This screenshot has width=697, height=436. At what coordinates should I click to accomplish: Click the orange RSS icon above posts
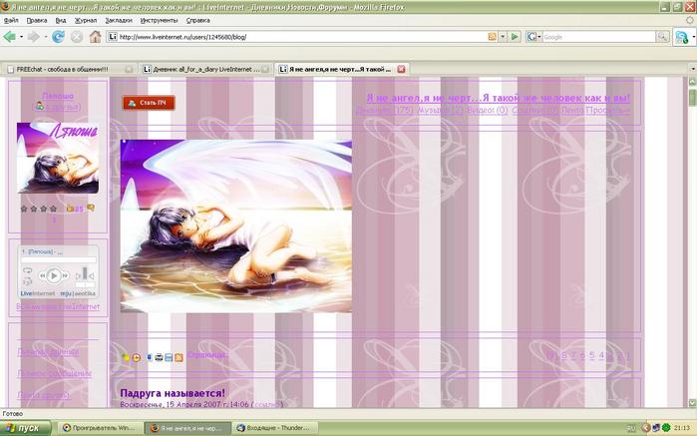pyautogui.click(x=178, y=357)
